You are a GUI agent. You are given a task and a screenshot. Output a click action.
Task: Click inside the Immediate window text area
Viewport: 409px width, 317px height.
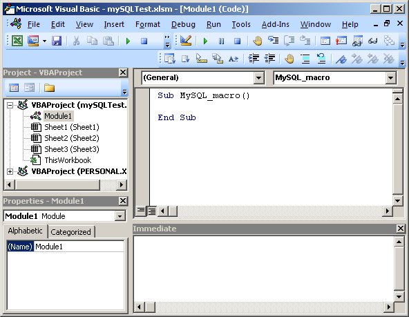[x=263, y=269]
